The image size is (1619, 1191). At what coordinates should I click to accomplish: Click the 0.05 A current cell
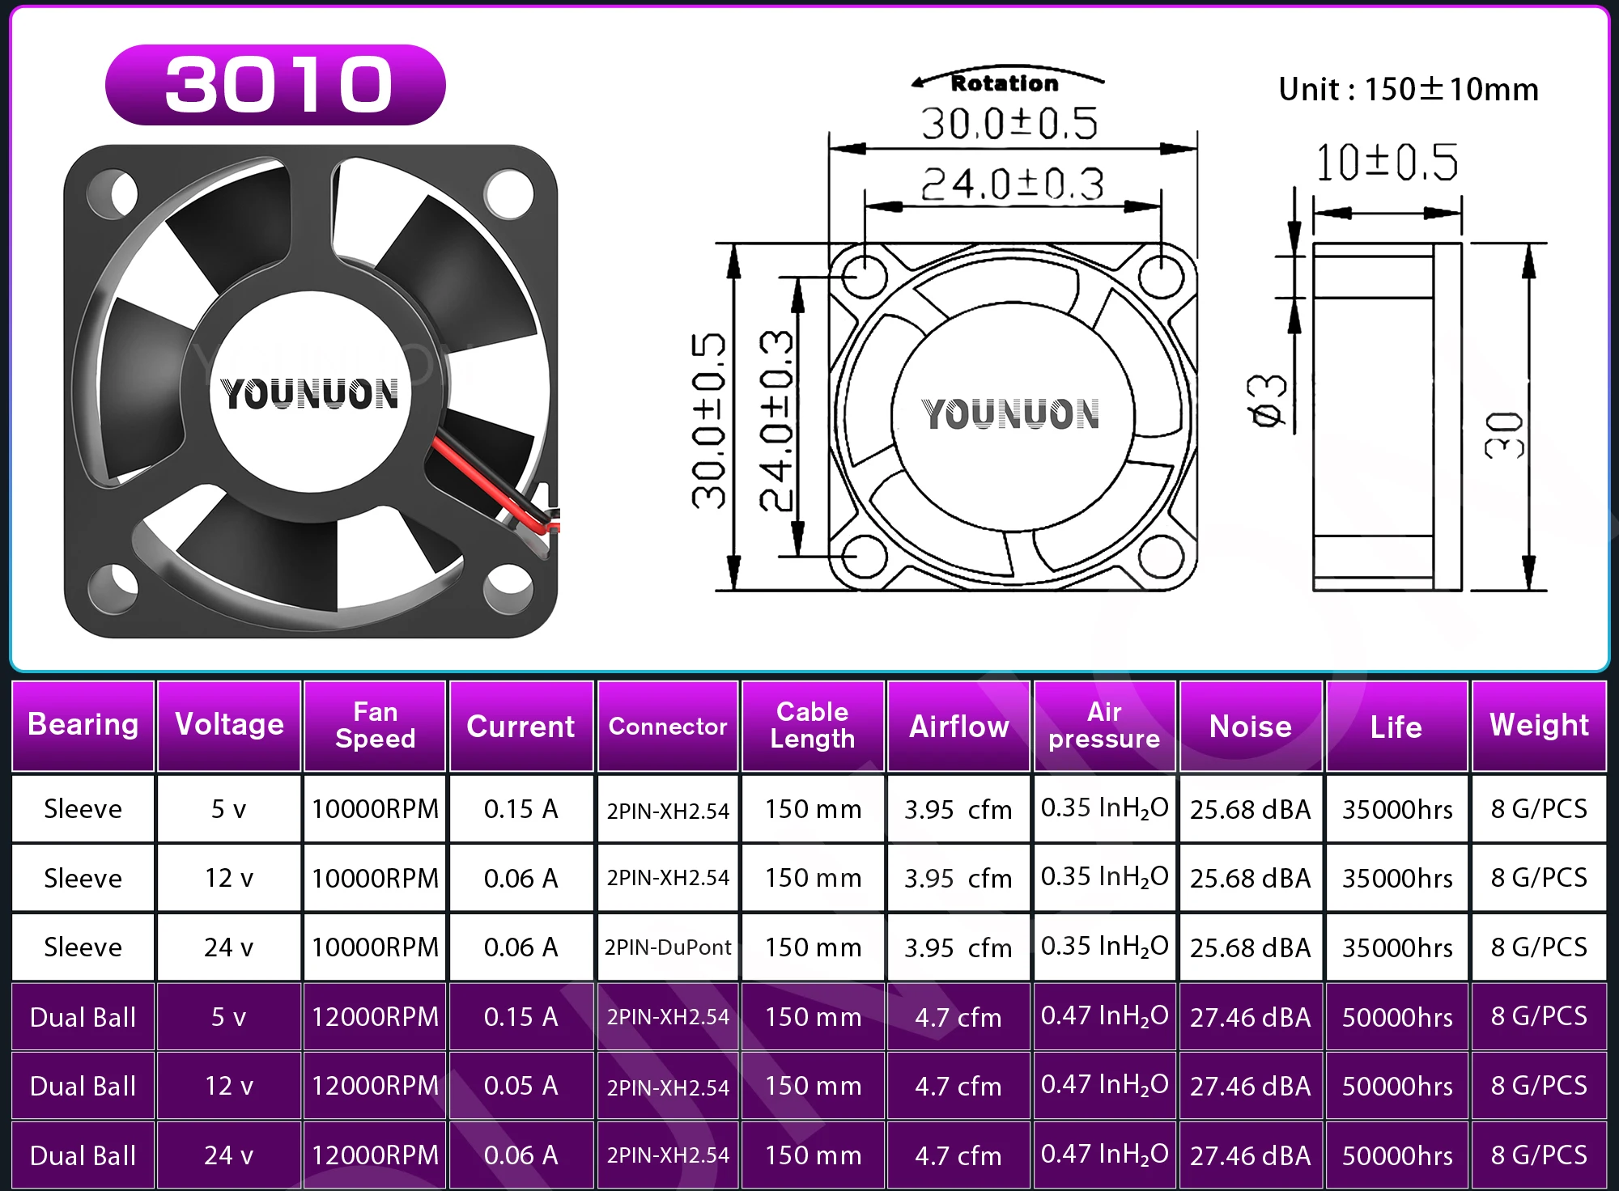tap(521, 1086)
